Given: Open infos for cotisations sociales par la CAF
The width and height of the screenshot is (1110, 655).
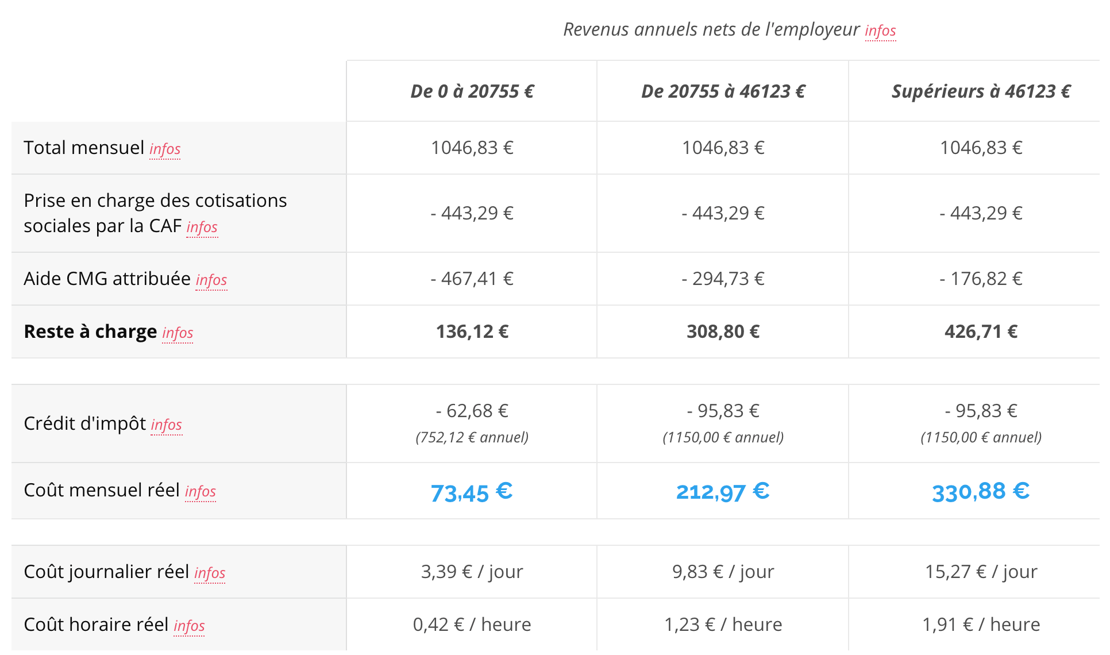Looking at the screenshot, I should [202, 227].
